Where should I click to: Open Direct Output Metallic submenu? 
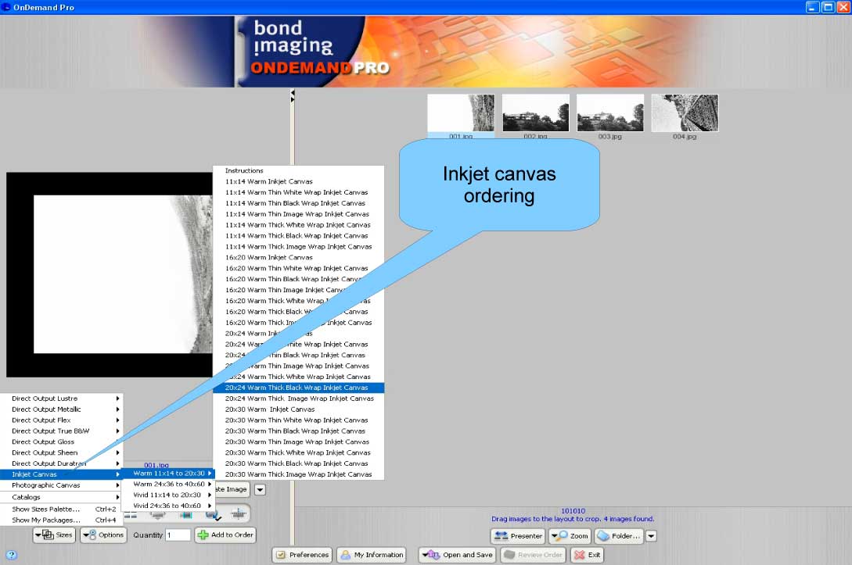point(61,409)
